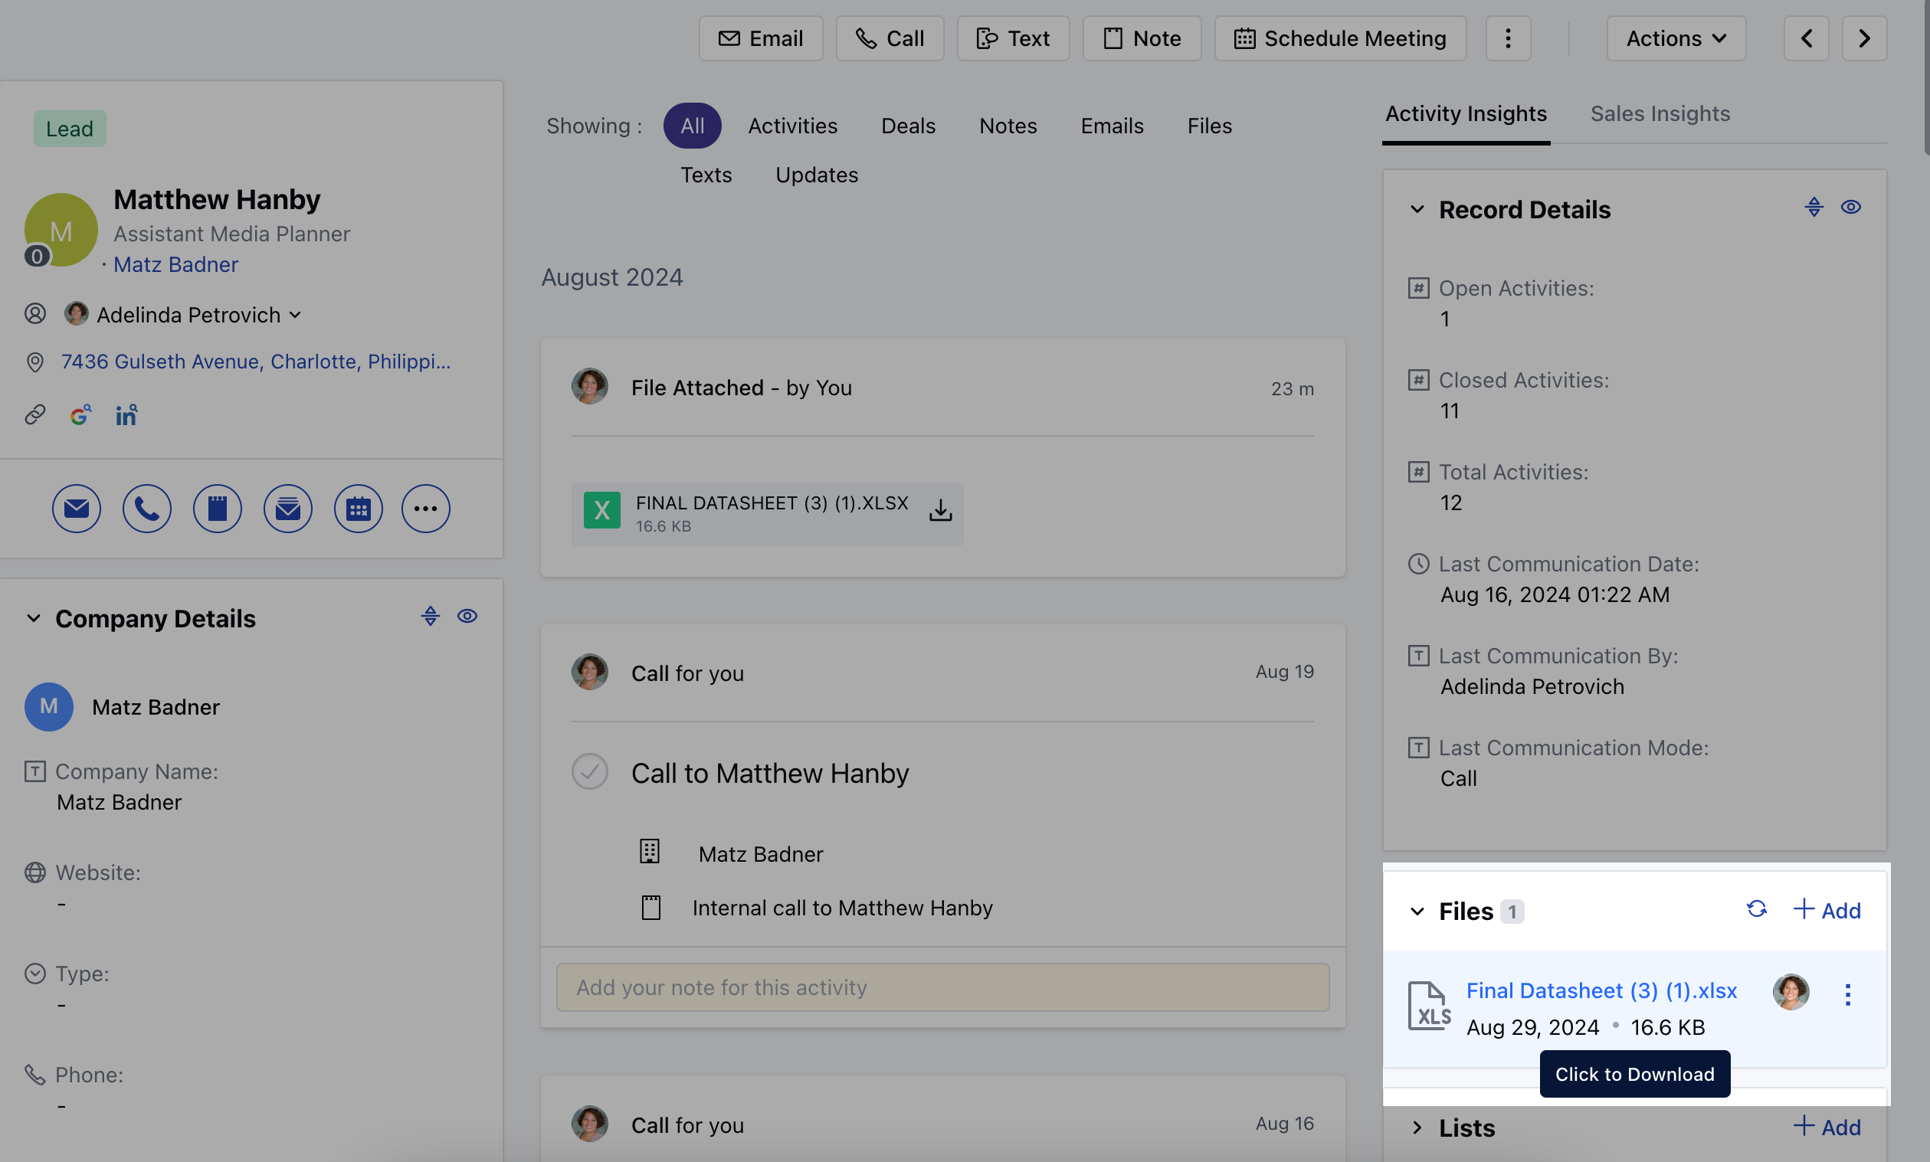Reorder fields in Record Details section
This screenshot has width=1930, height=1162.
coord(1814,208)
